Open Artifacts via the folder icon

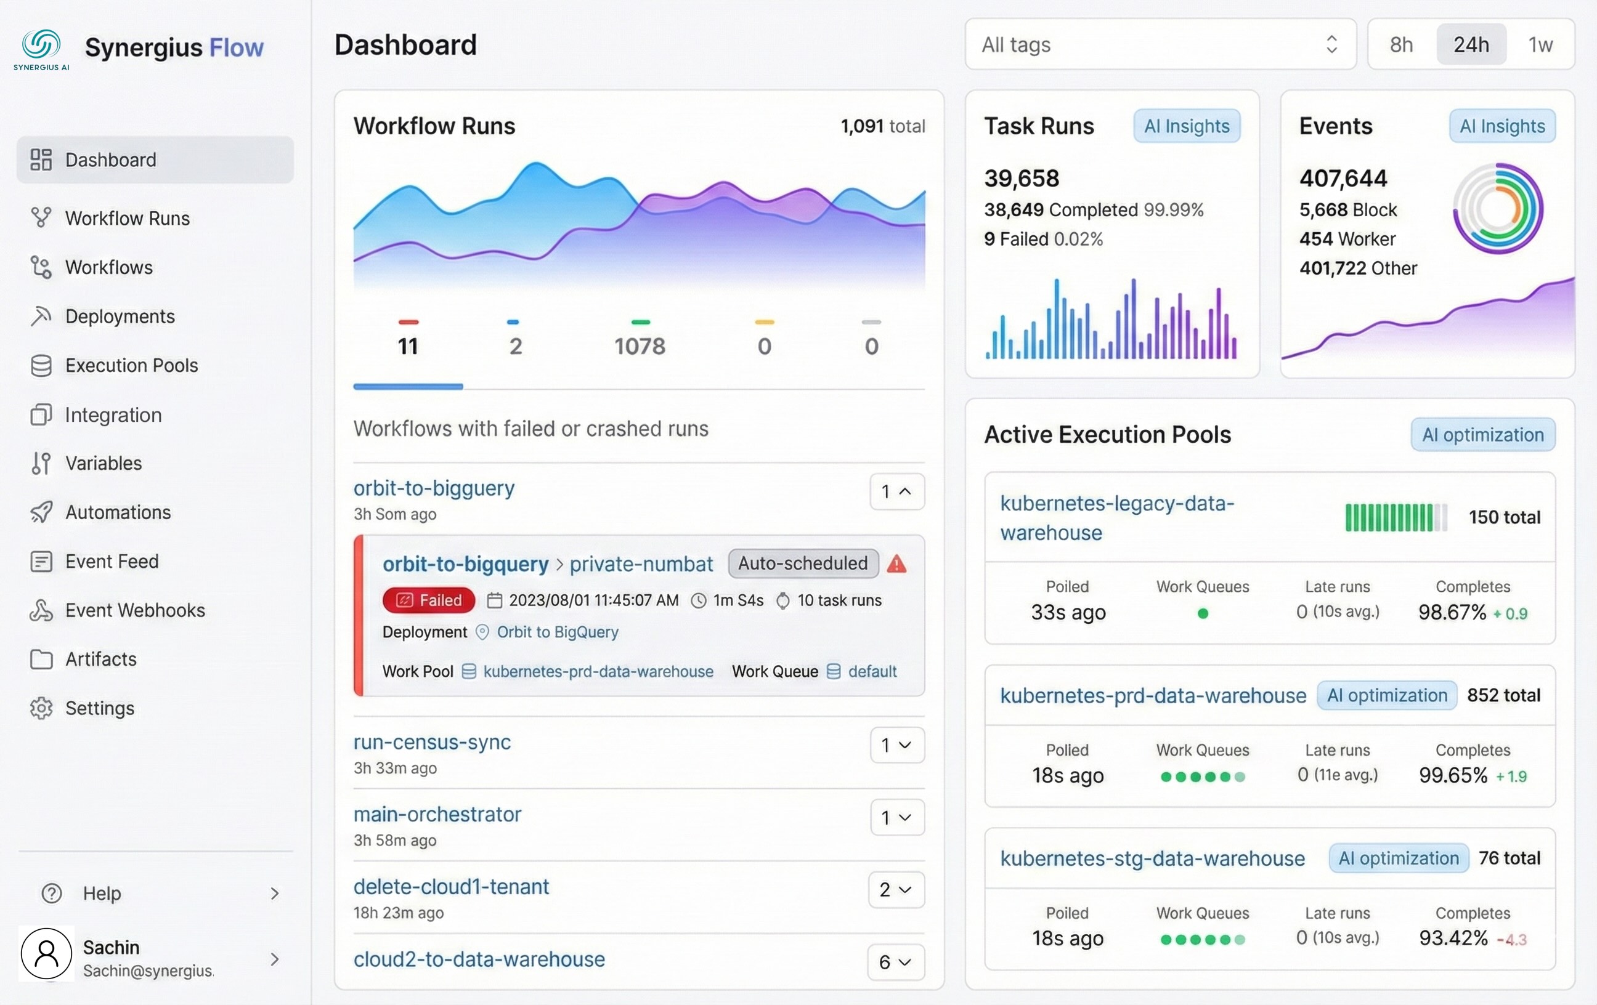(41, 659)
